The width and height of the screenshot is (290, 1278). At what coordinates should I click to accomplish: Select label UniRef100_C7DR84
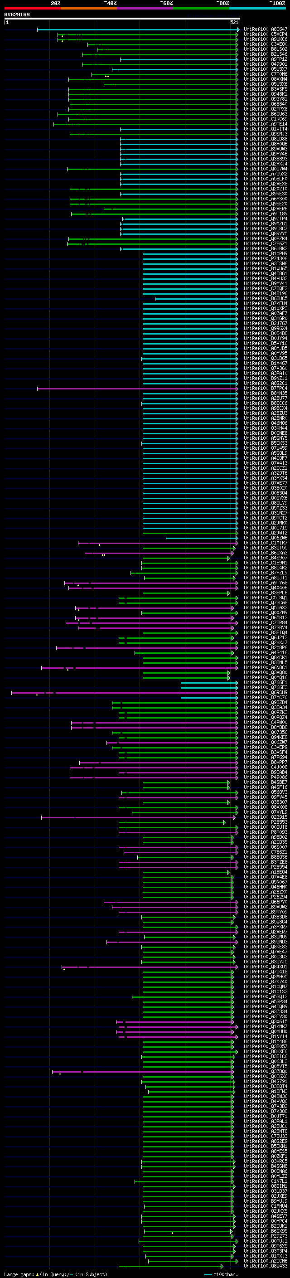[x=265, y=622]
